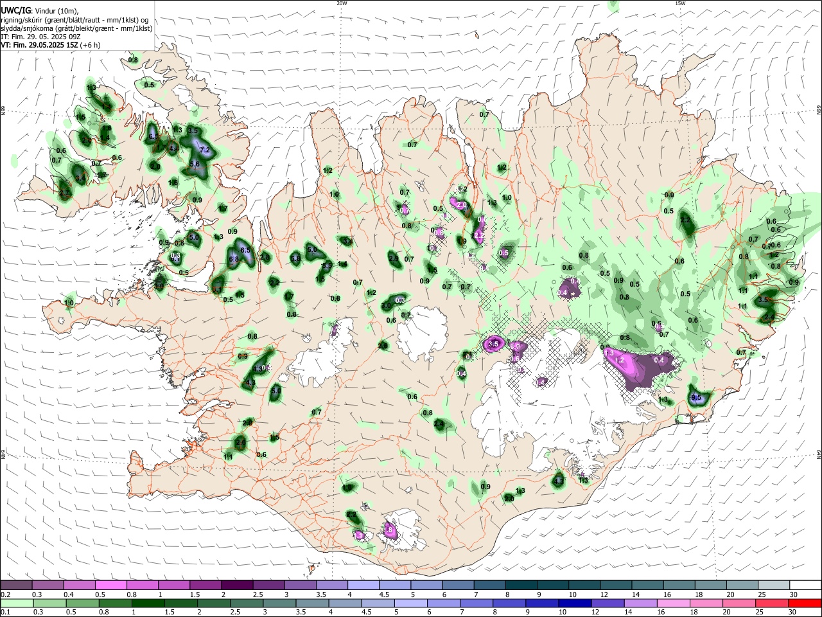
Task: Click the bold UWC/IG title text
Action: pos(15,11)
